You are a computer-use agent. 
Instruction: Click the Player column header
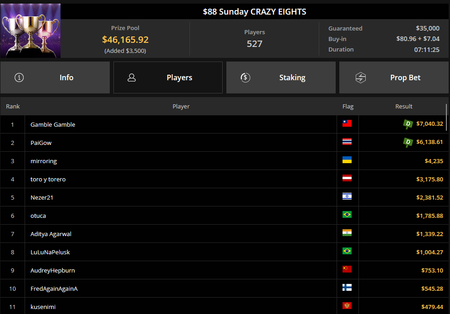181,106
